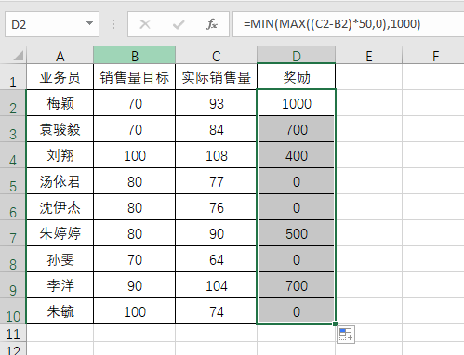Click the 奖励 header cell

pyautogui.click(x=297, y=77)
